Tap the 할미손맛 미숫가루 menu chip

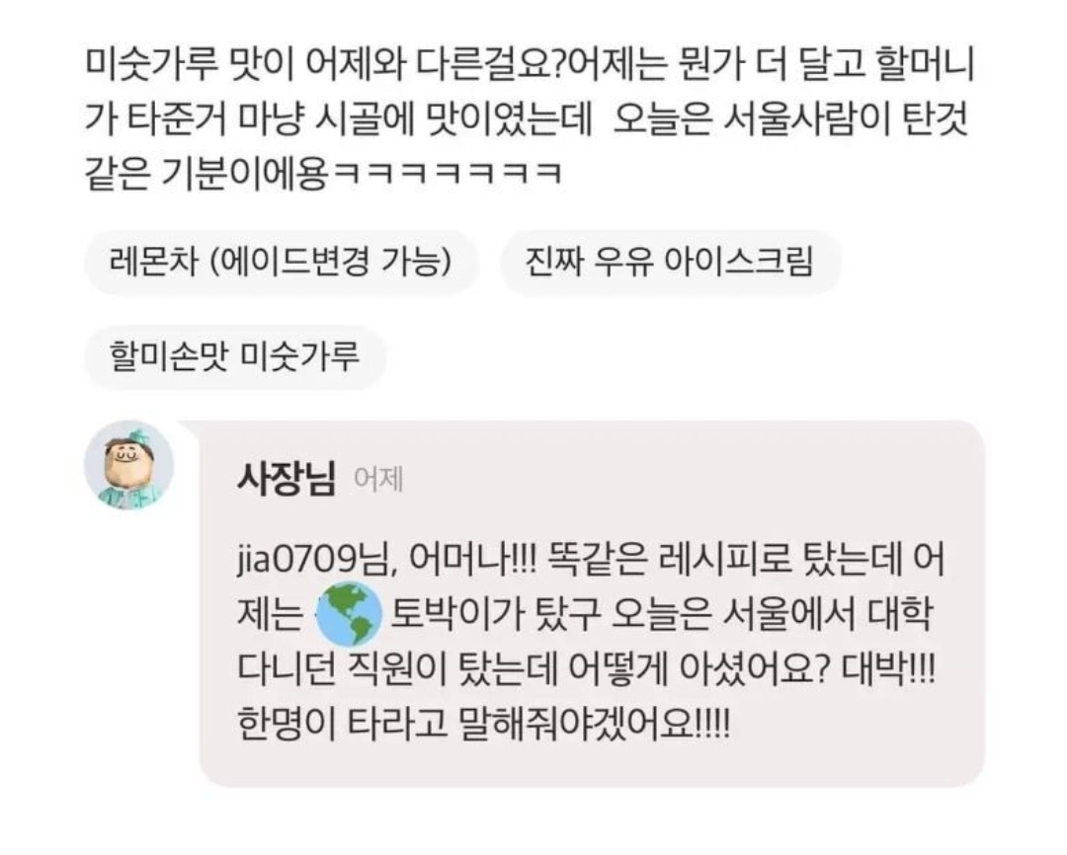click(x=235, y=357)
